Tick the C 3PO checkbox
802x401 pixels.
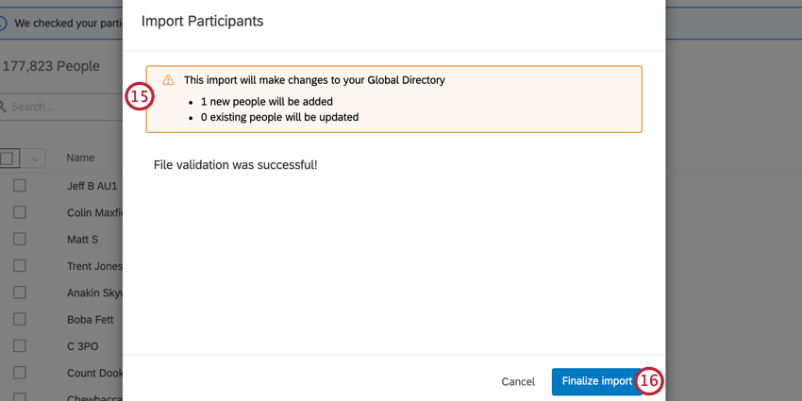20,346
